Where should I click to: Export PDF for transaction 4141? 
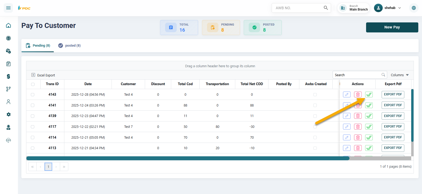[393, 105]
